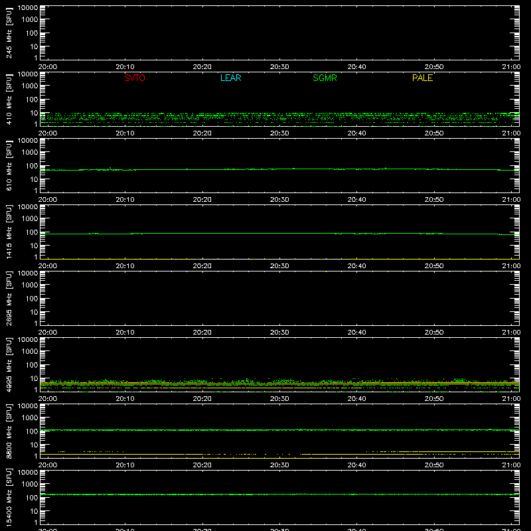Click the 10000 tick label on the 2695 MHz axis
This screenshot has height=531, width=531.
point(28,273)
